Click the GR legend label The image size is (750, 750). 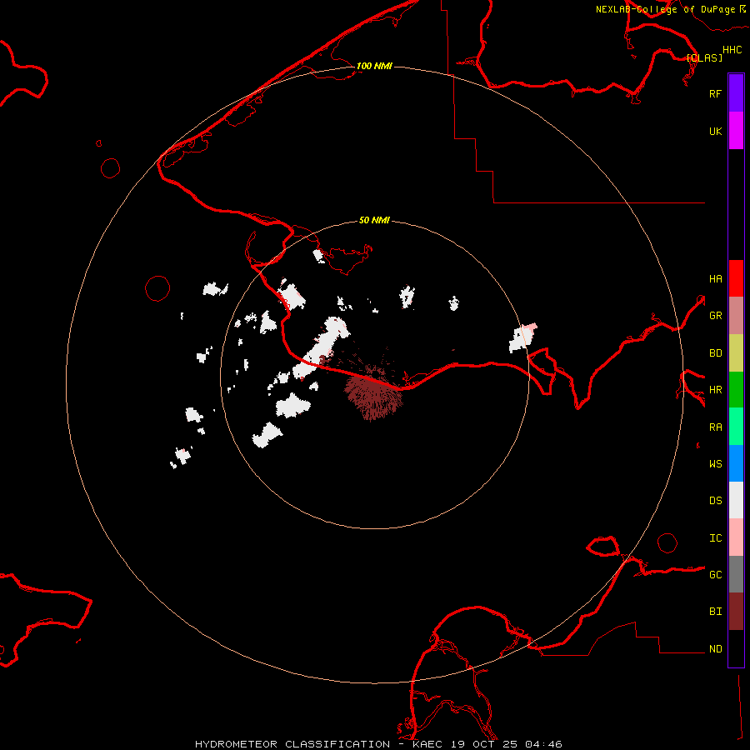[715, 316]
